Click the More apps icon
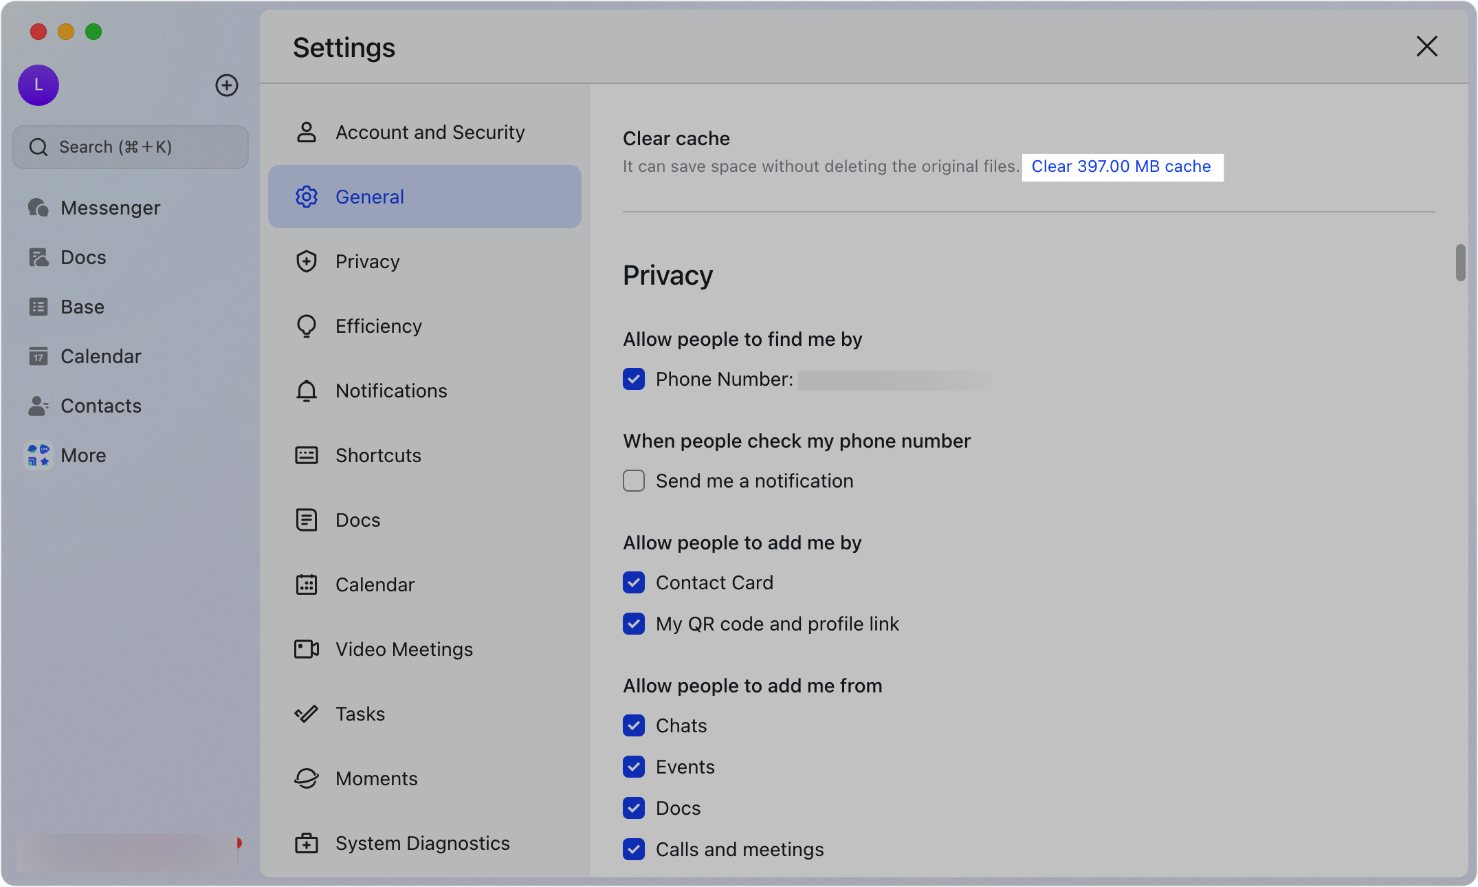 point(38,455)
